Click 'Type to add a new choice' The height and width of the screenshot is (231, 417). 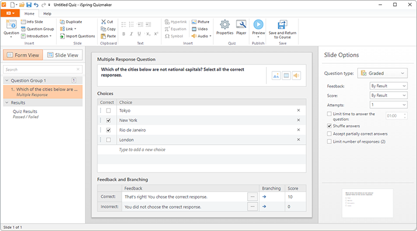142,149
